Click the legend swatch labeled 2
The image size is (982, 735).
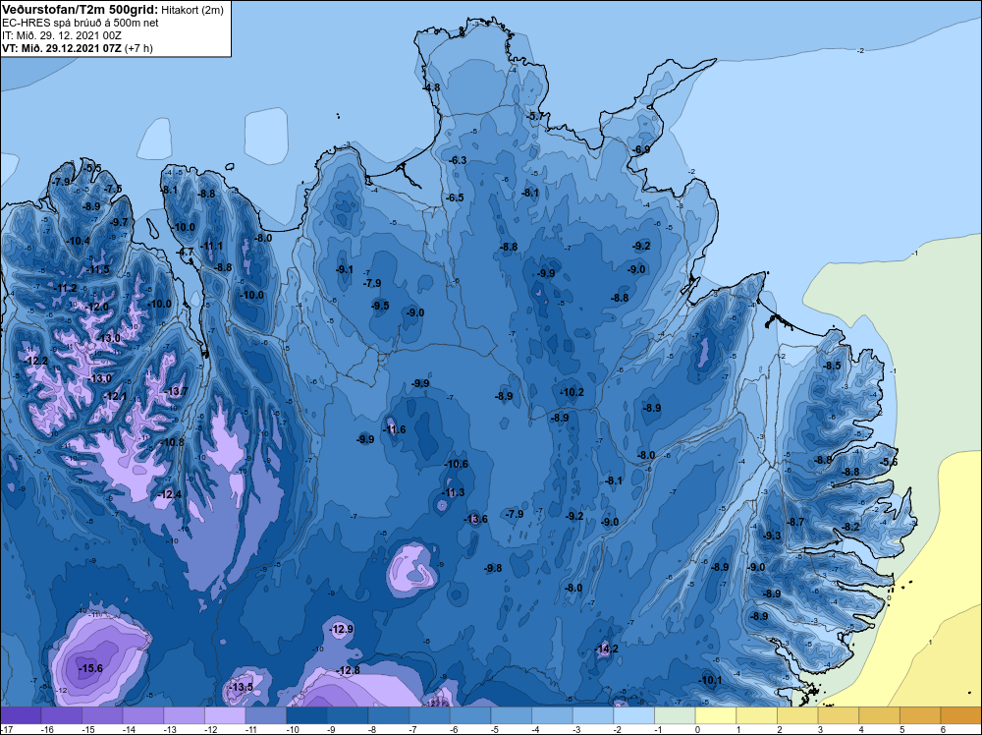[797, 716]
